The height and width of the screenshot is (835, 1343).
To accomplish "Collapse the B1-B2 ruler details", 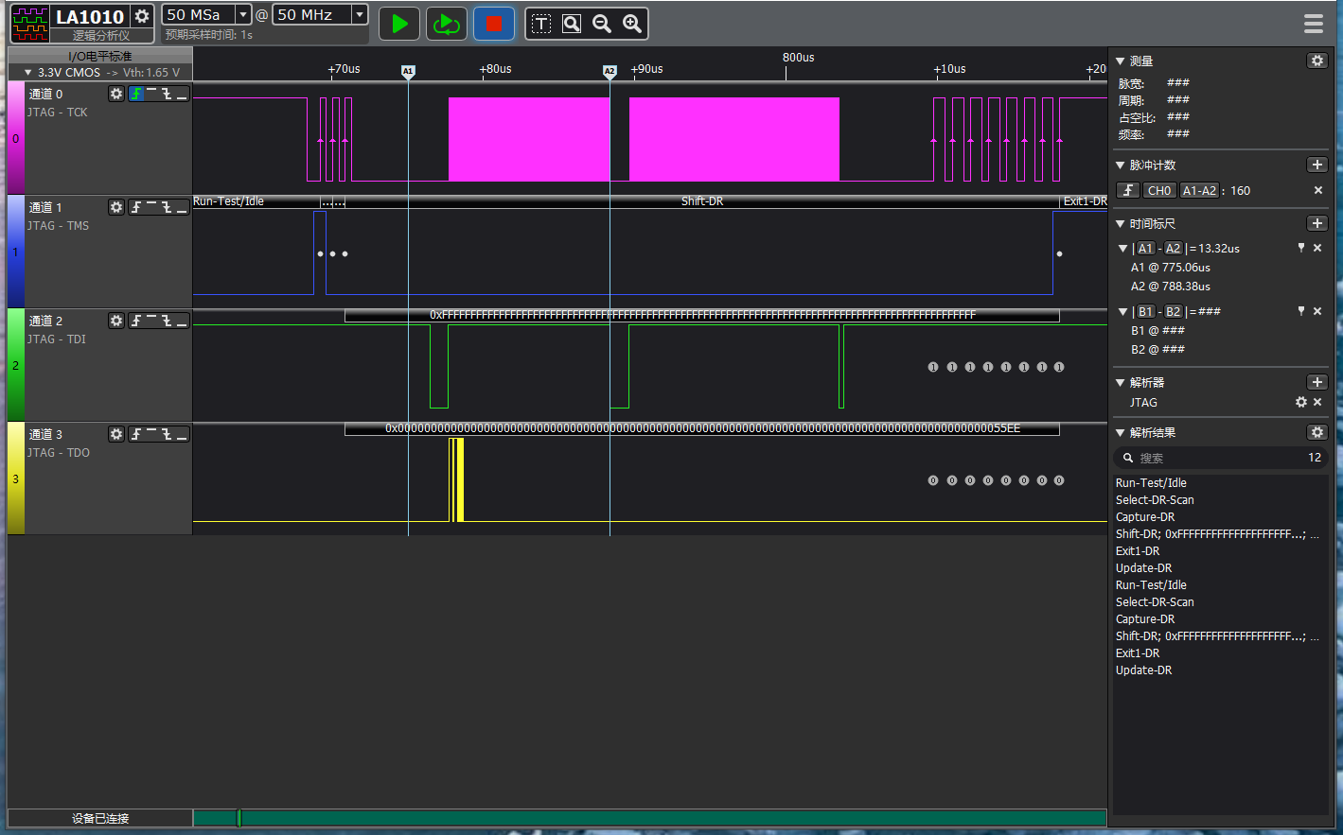I will coord(1123,312).
